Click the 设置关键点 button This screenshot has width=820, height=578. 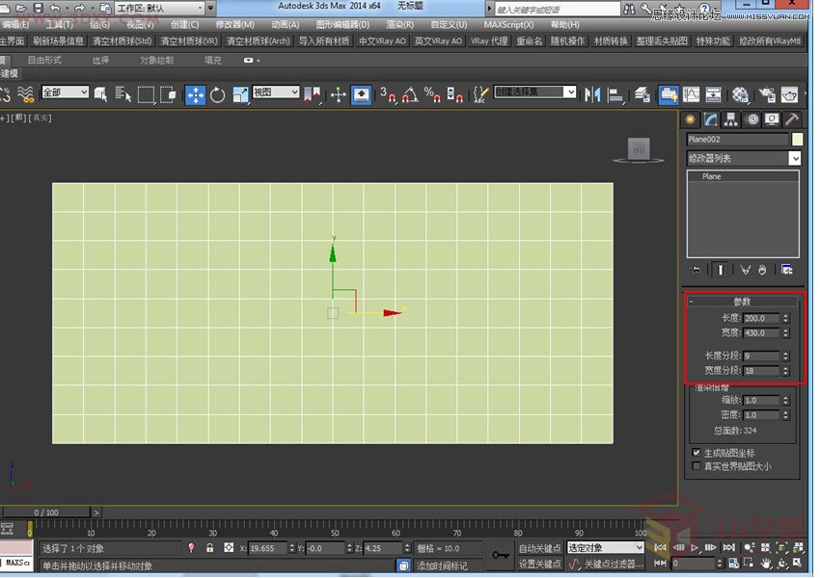point(539,564)
